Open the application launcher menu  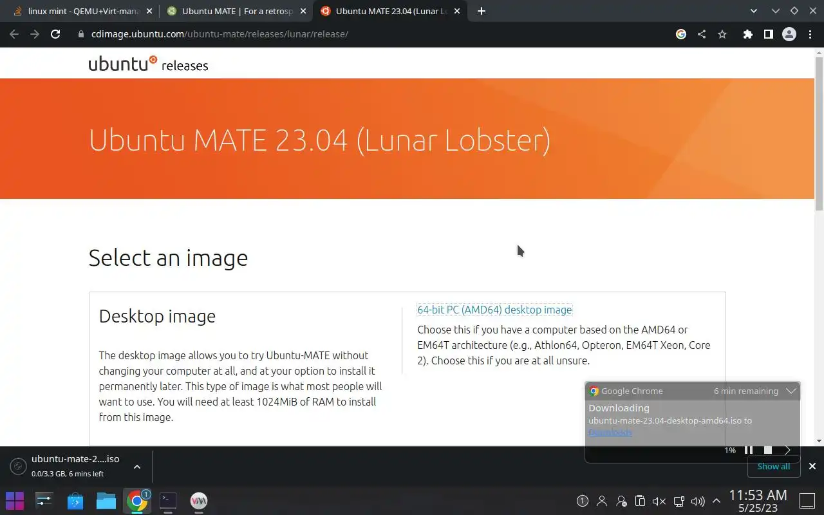coord(15,500)
